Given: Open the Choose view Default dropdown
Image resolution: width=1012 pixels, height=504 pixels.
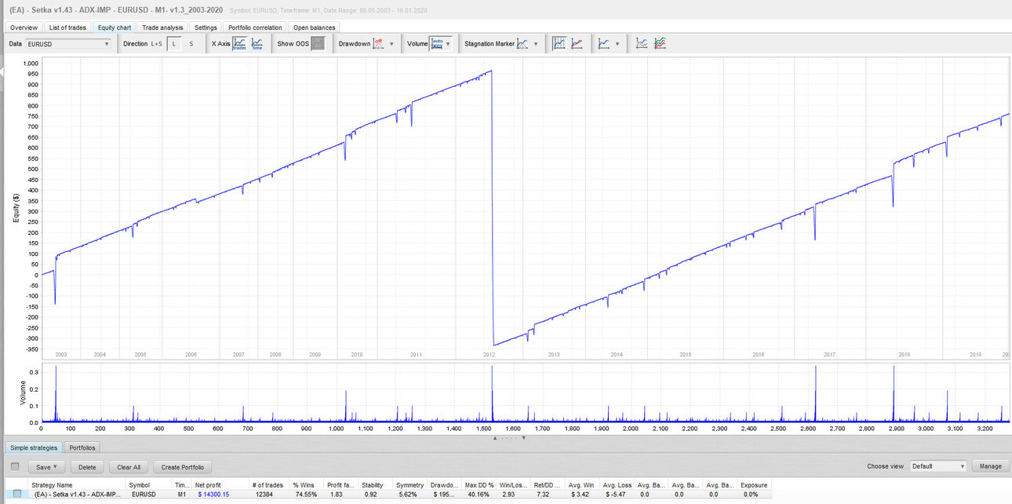Looking at the screenshot, I should pos(938,466).
